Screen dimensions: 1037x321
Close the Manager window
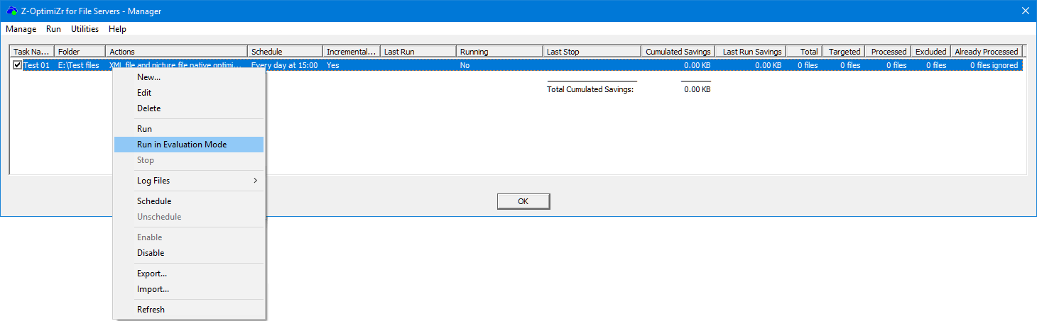1025,11
